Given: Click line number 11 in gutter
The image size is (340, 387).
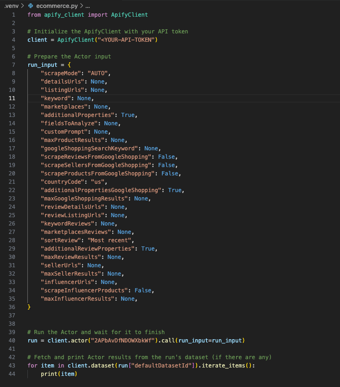Looking at the screenshot, I should 12,98.
